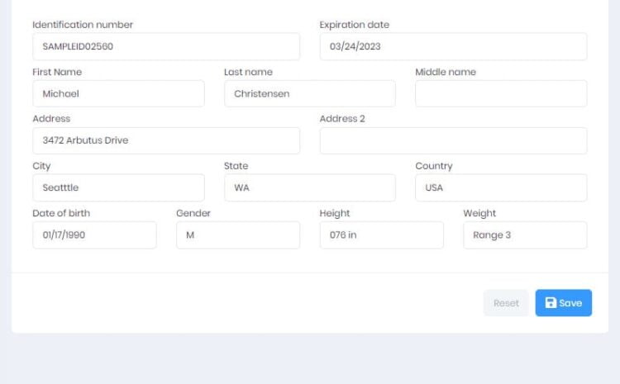Select the Address field with Arbutus Drive
The height and width of the screenshot is (384, 620).
166,140
